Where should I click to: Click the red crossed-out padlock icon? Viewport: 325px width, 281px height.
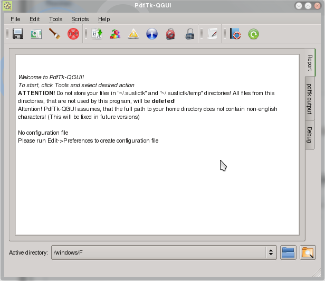pyautogui.click(x=170, y=34)
